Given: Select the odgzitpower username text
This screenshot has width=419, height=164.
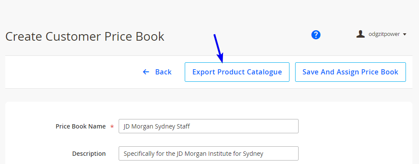Looking at the screenshot, I should coord(384,34).
